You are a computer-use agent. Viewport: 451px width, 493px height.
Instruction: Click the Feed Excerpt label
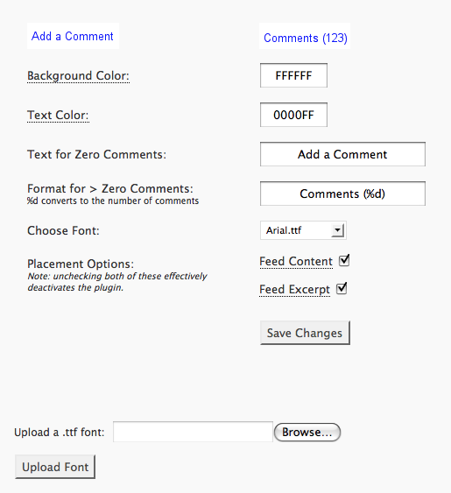tap(295, 289)
